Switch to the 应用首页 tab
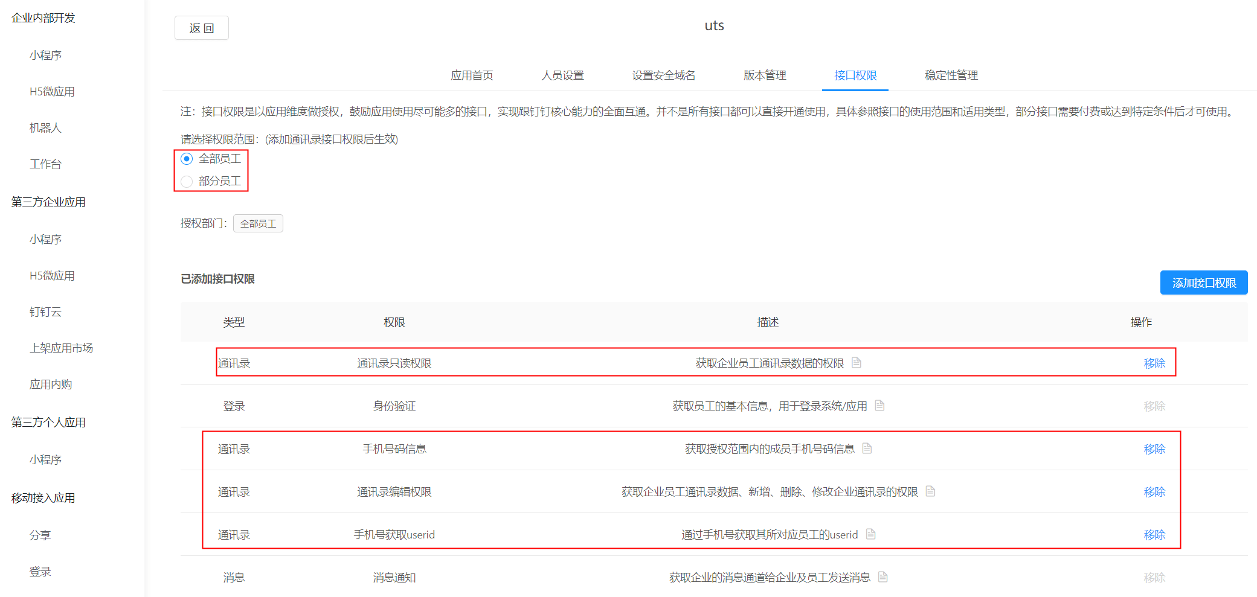The height and width of the screenshot is (597, 1257). pos(472,75)
